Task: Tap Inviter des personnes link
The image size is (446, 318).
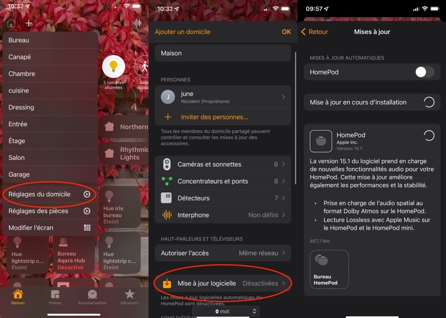Action: [x=215, y=117]
